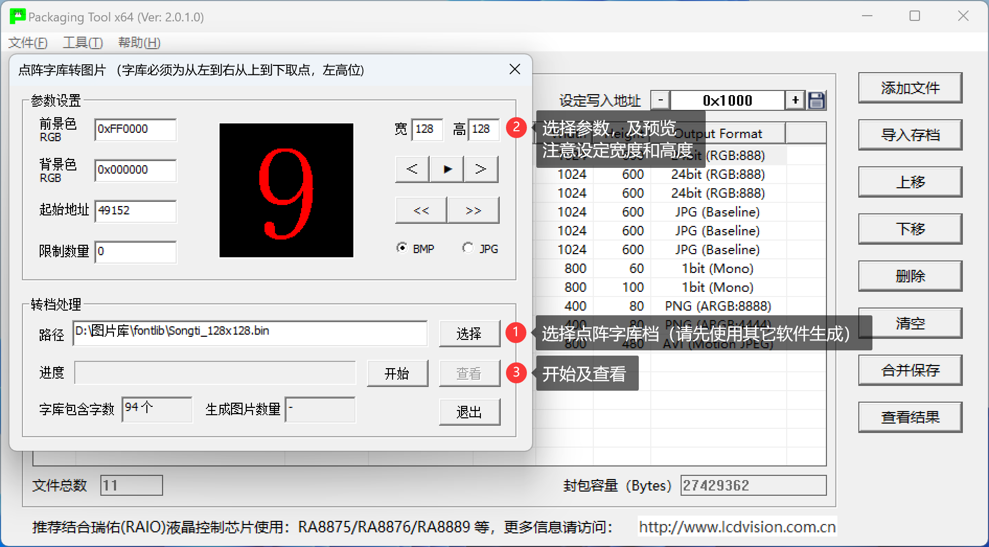The height and width of the screenshot is (547, 989).
Task: Click the 字库包含字数 value 94 个
Action: [x=157, y=409]
